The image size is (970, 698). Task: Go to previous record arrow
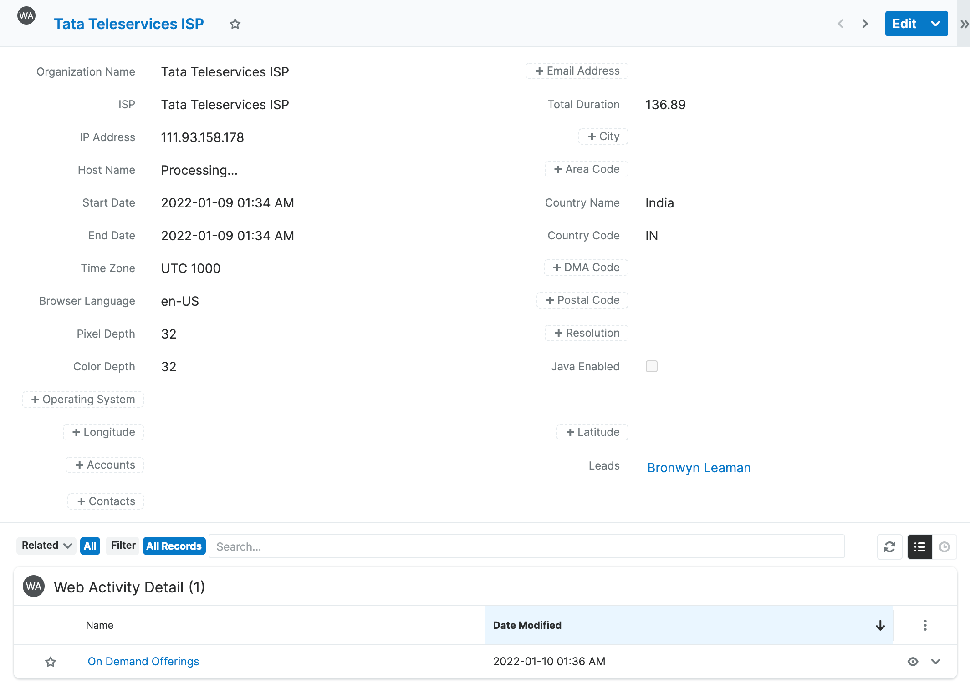(x=841, y=24)
